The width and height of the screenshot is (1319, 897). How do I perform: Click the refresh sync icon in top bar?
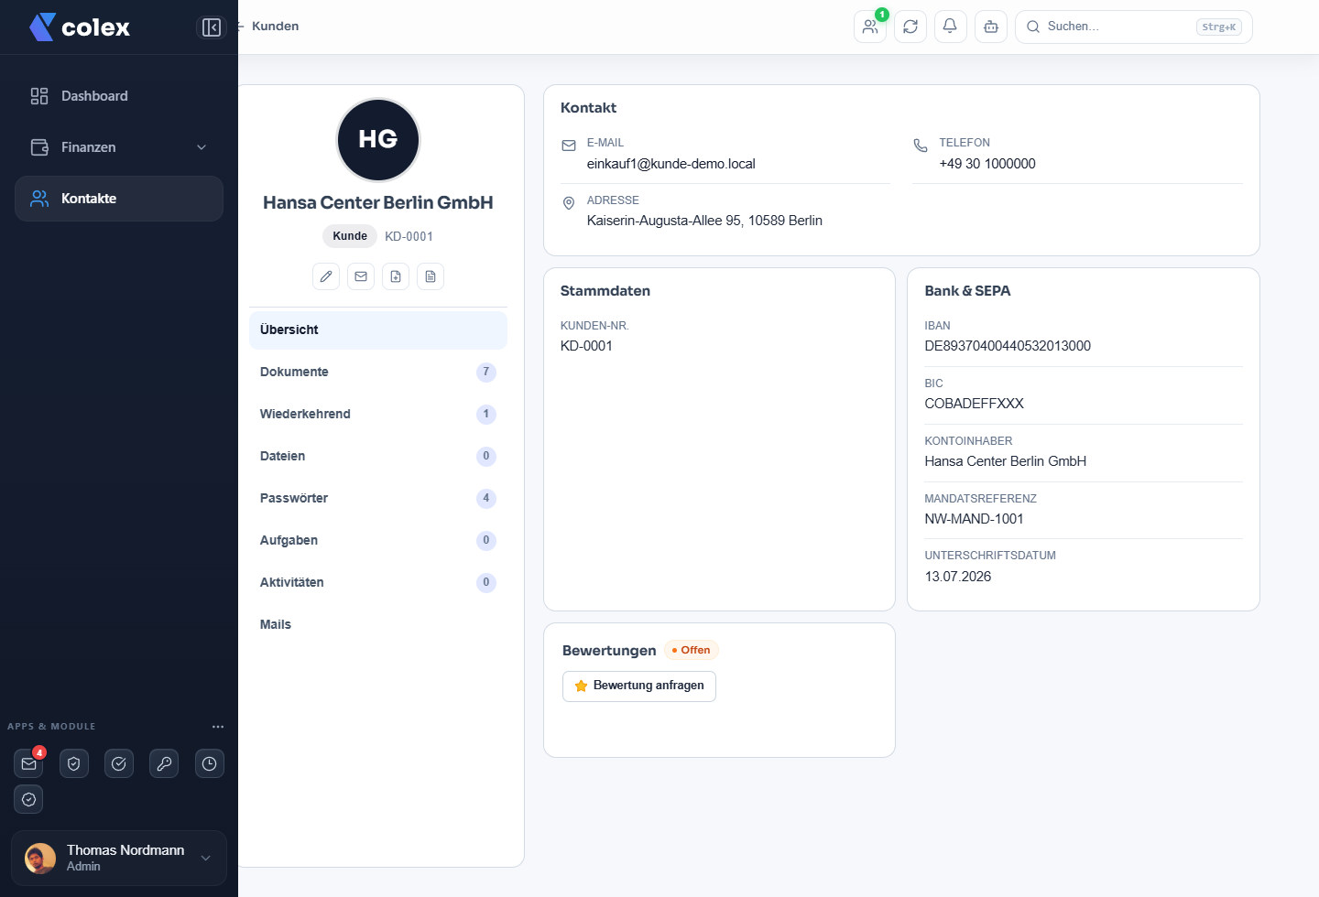point(910,27)
